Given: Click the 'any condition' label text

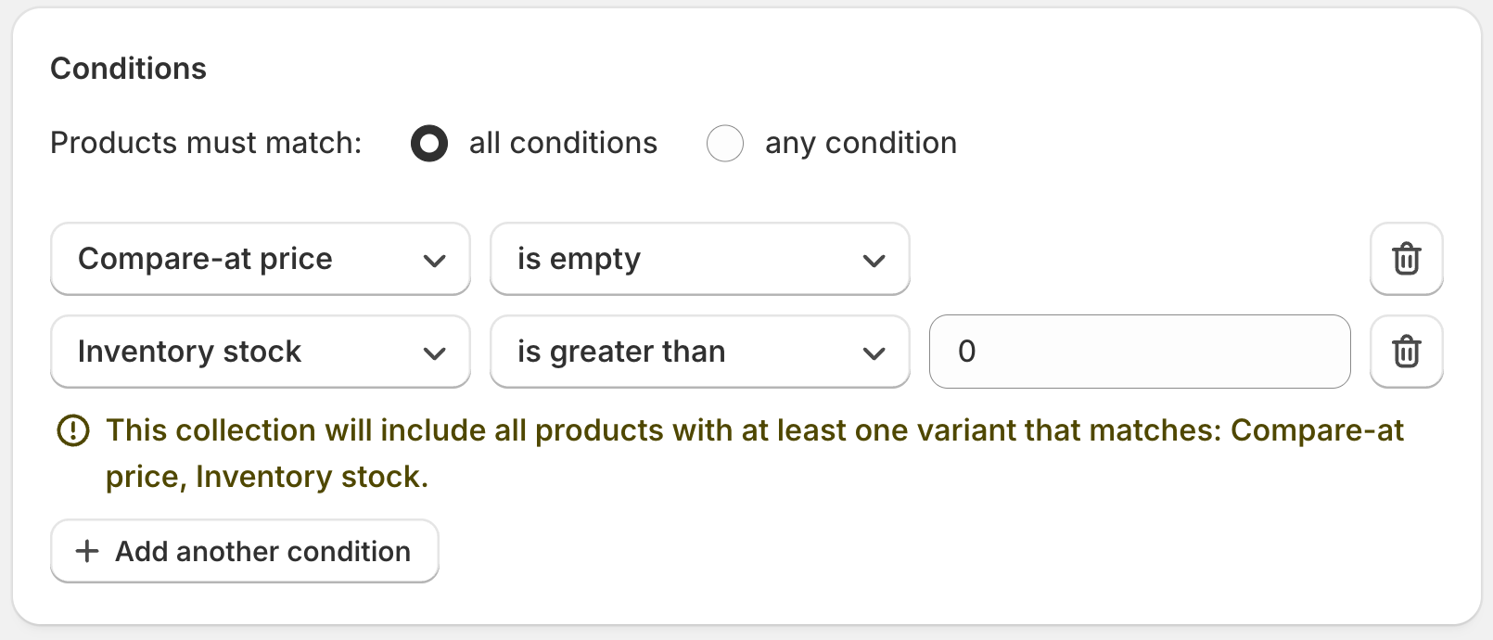Looking at the screenshot, I should pos(861,143).
